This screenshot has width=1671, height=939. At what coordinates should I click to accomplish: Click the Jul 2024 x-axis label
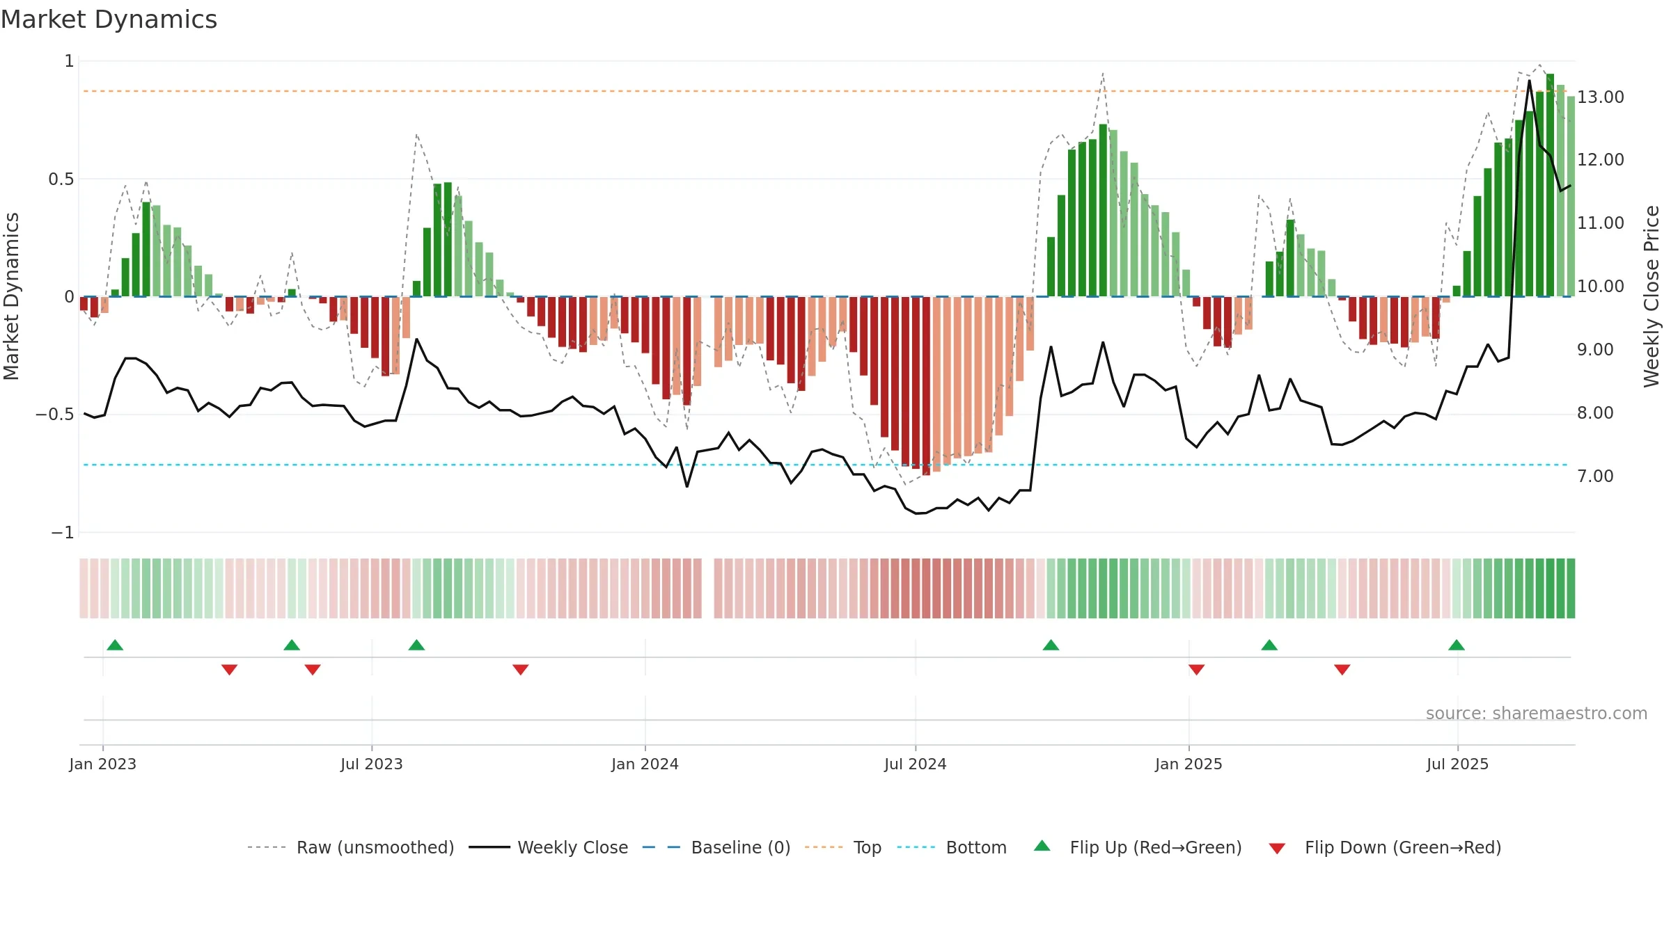click(x=916, y=764)
